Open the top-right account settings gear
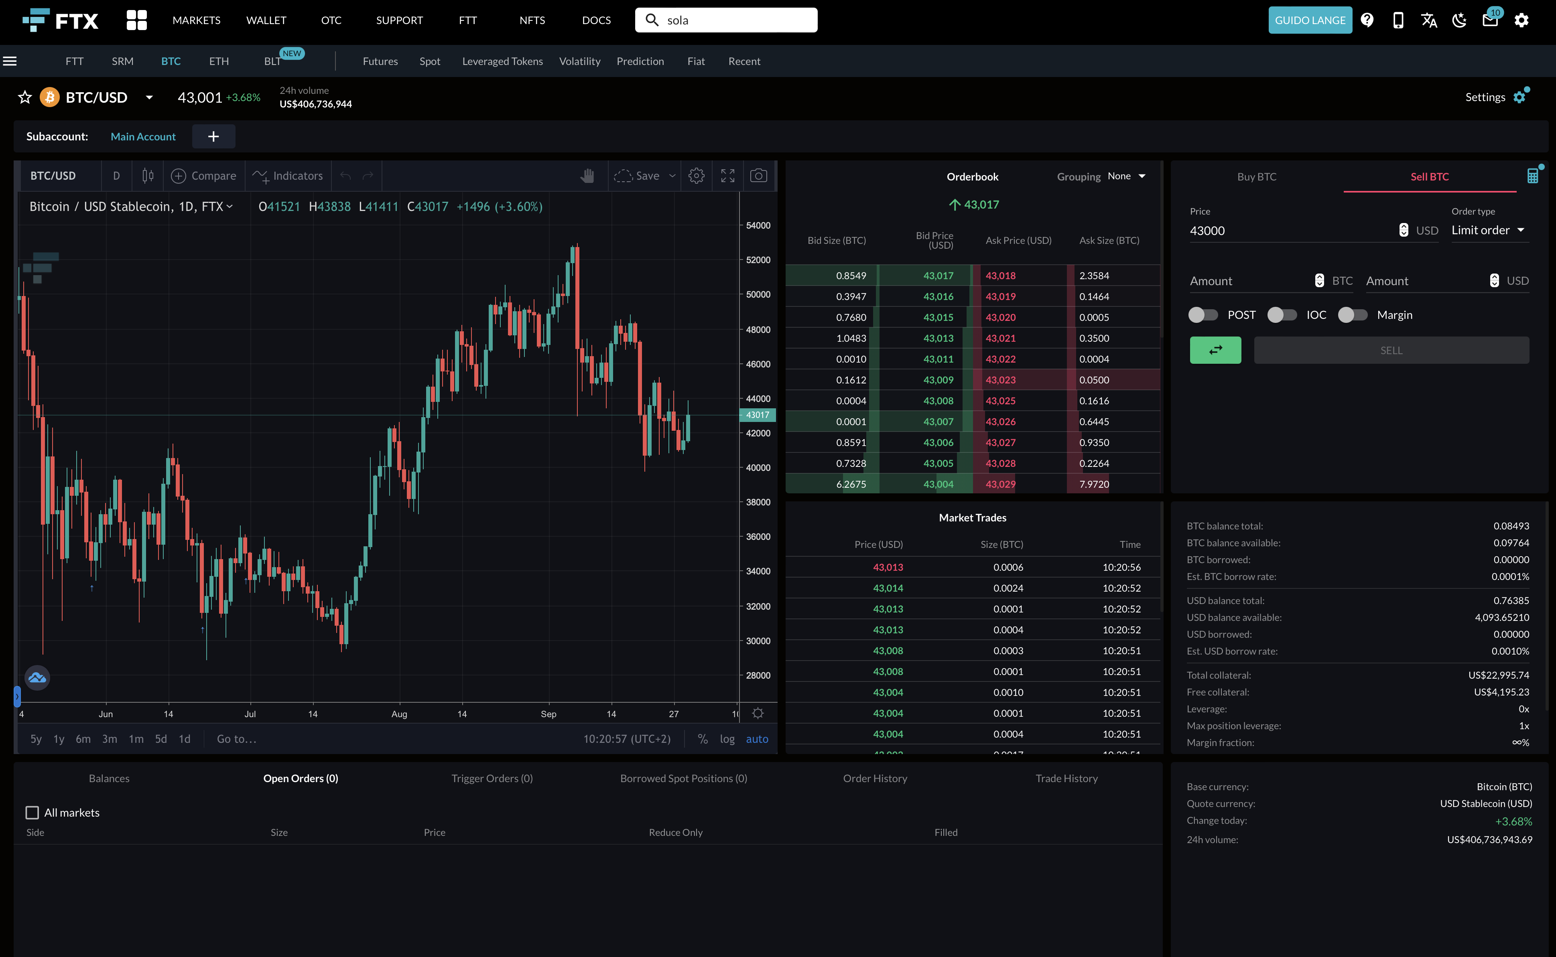The image size is (1556, 957). (x=1521, y=20)
